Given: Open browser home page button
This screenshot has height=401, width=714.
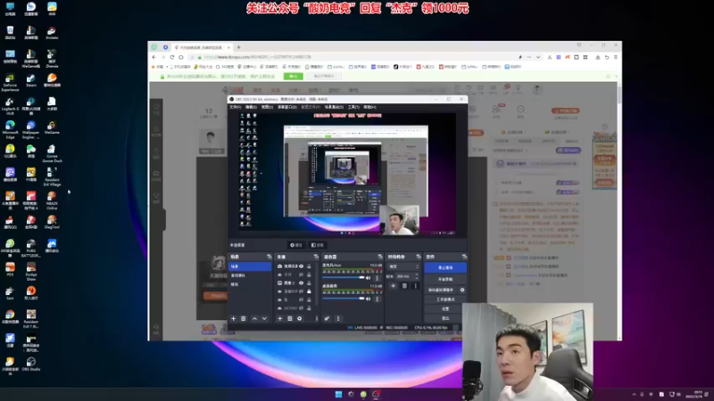Looking at the screenshot, I should (x=181, y=57).
